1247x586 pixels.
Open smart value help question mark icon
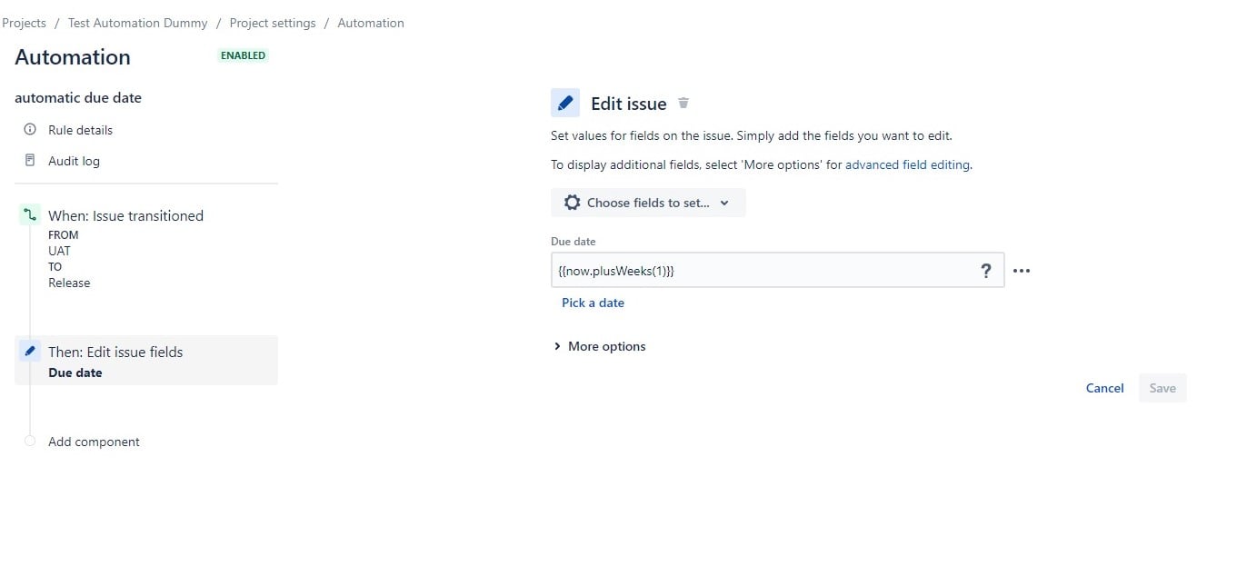[x=985, y=271]
